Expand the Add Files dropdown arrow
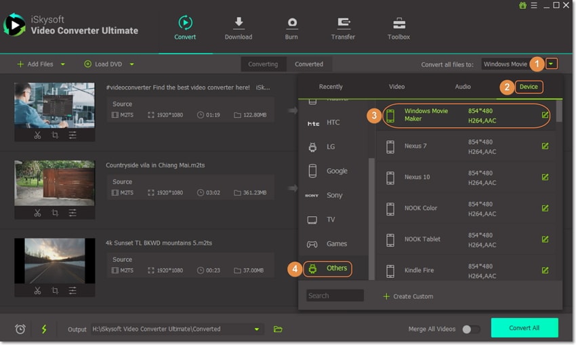 point(63,64)
